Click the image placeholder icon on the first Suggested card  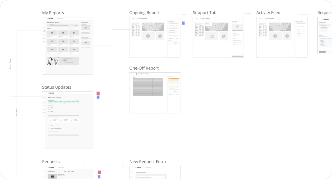click(x=52, y=33)
